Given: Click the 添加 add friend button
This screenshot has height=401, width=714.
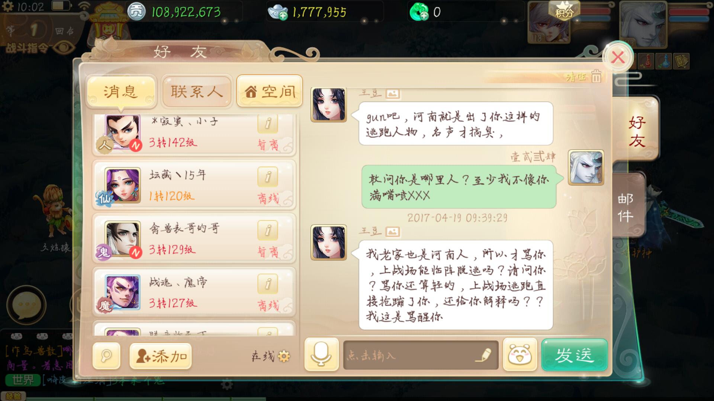Looking at the screenshot, I should tap(161, 356).
